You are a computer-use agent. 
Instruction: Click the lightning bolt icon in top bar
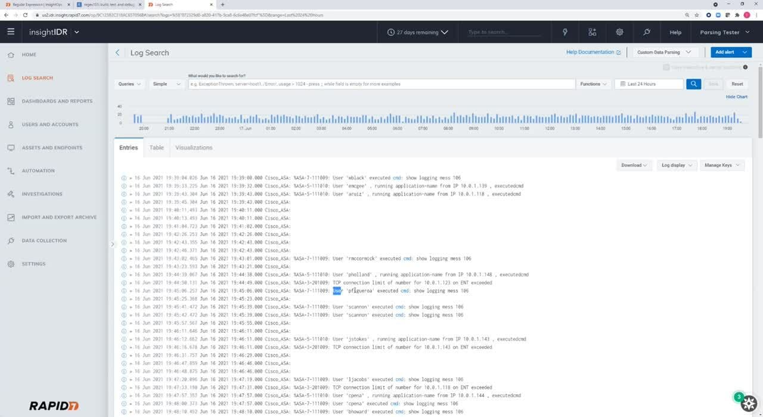(565, 32)
